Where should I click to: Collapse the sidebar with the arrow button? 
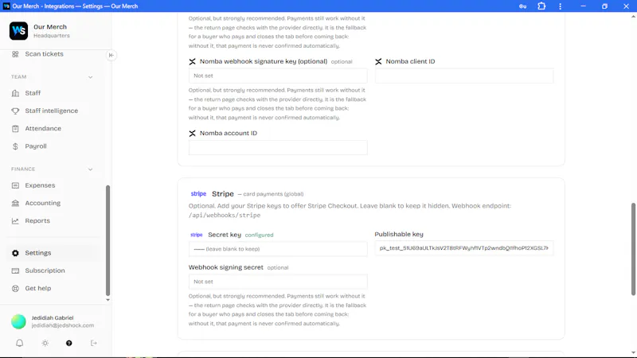click(111, 55)
